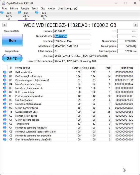
Task: Click the Nume atribut column header
Action: coord(40,68)
